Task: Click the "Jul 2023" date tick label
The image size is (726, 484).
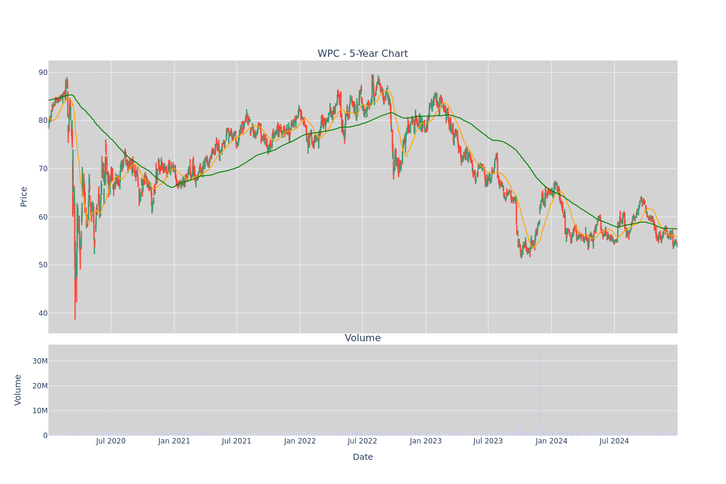Action: coord(488,441)
